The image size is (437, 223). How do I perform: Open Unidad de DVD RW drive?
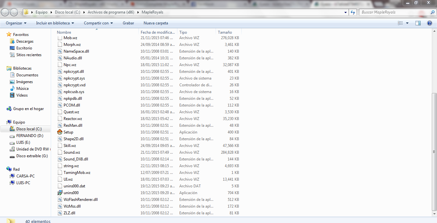[32, 149]
